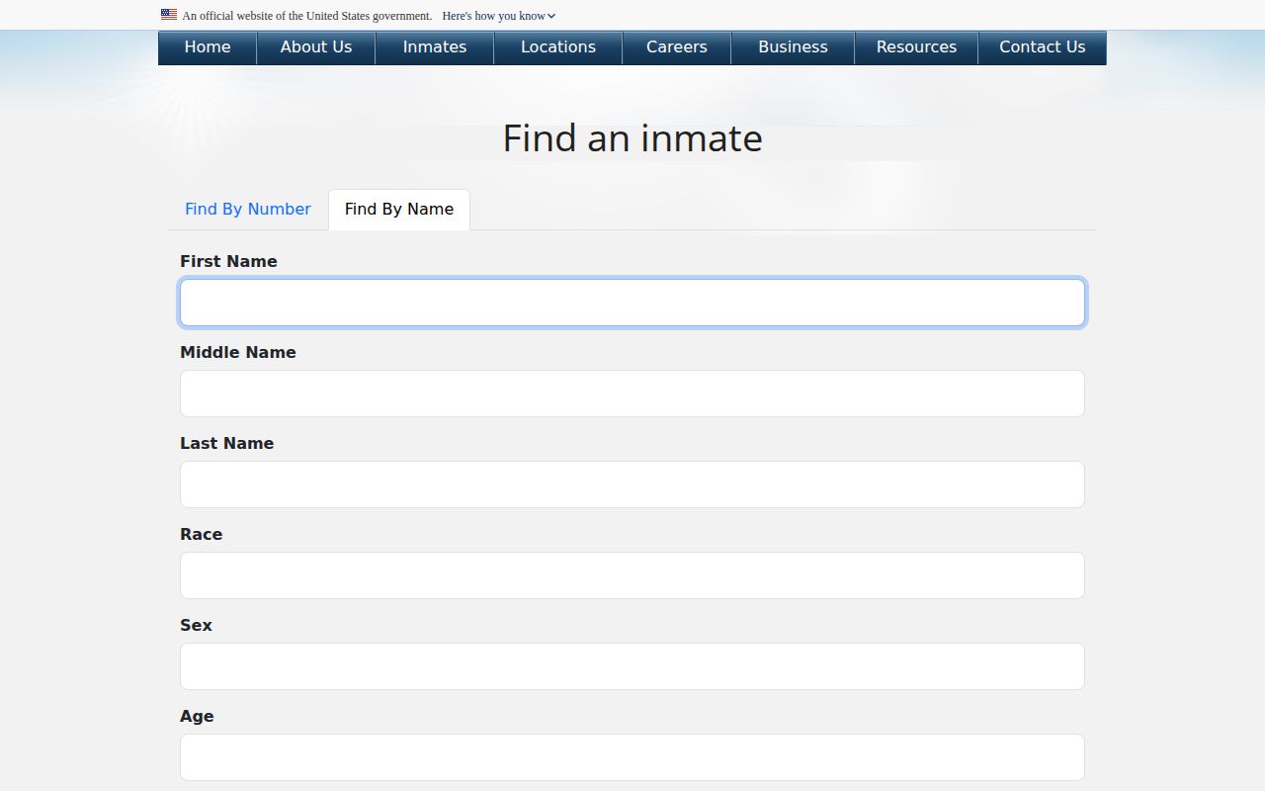This screenshot has width=1265, height=791.
Task: Open the About Us menu
Action: tap(316, 47)
